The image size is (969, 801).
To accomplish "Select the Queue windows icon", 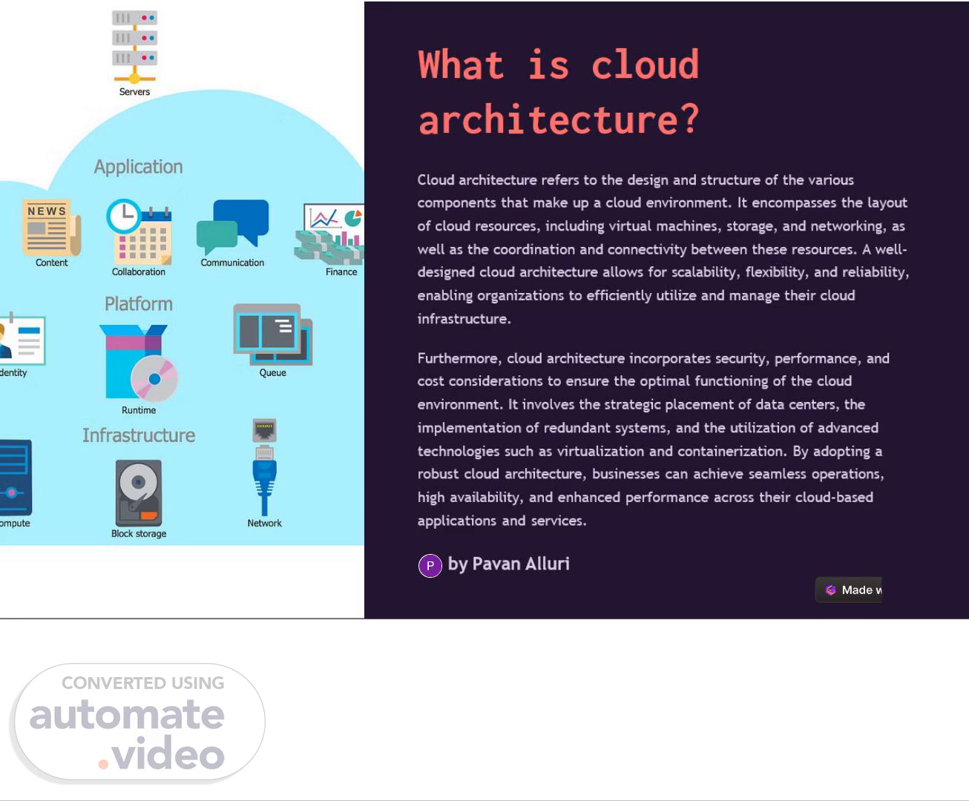I will click(x=272, y=334).
